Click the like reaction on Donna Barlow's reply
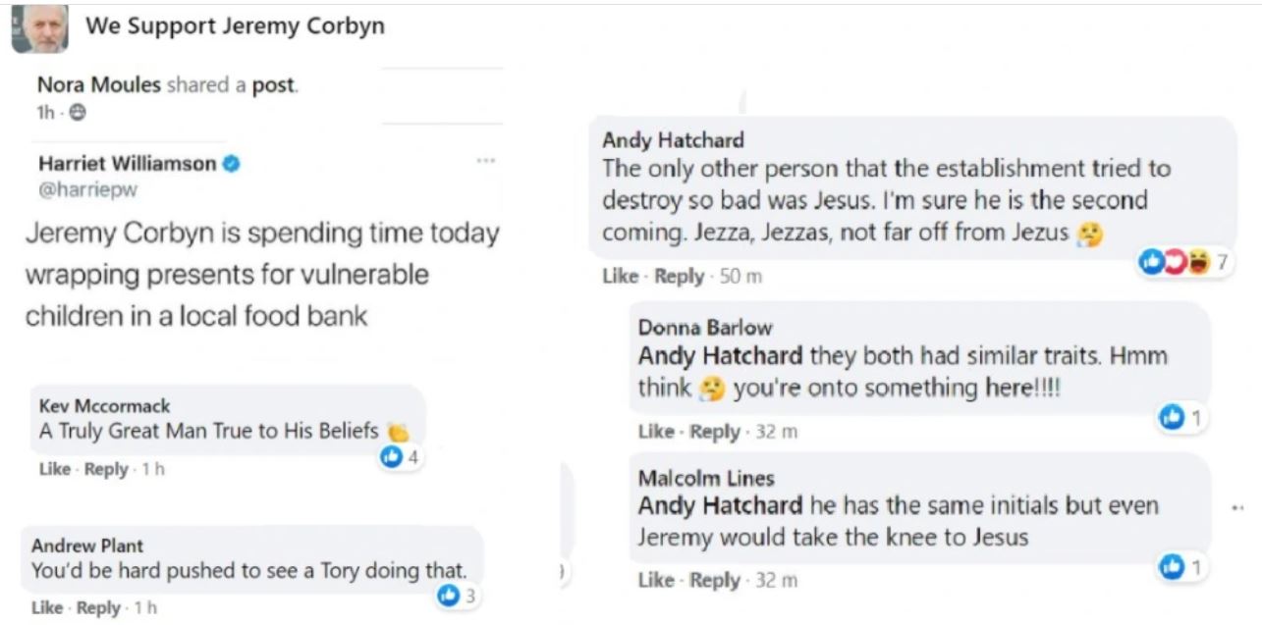 1172,418
